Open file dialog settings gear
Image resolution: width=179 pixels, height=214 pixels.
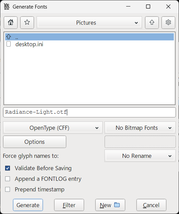pyautogui.click(x=168, y=23)
